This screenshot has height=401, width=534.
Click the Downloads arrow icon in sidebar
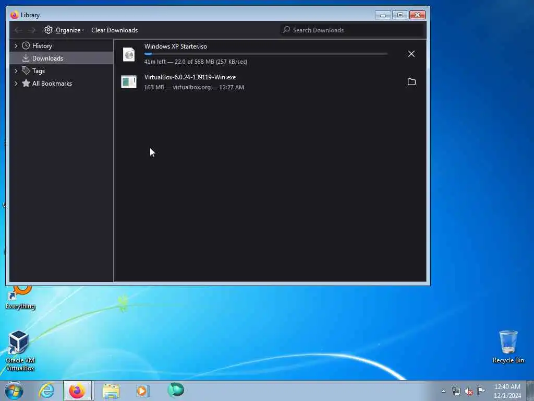[x=26, y=58]
